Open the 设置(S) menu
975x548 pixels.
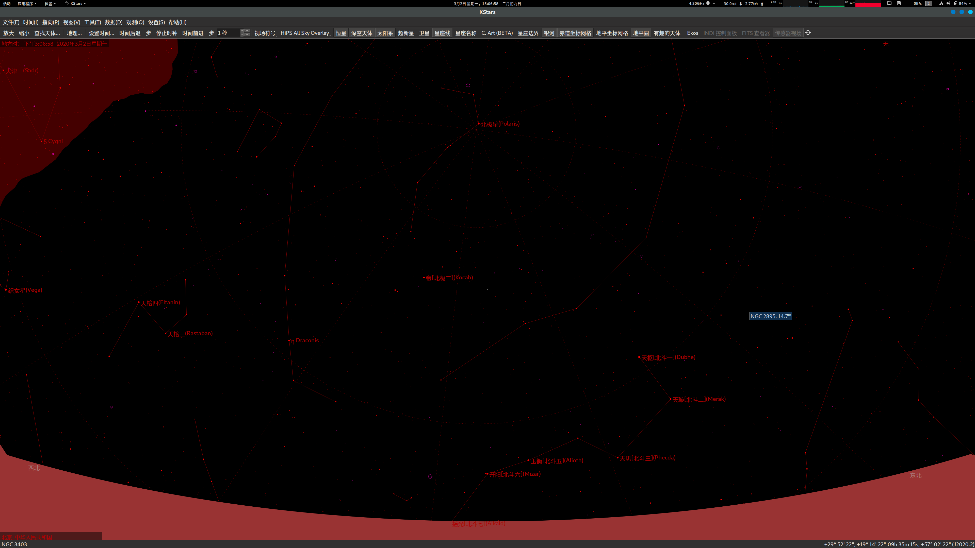[x=156, y=22]
